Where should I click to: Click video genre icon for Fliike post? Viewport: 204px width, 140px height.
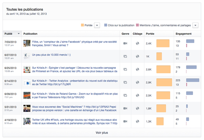[x=125, y=43]
